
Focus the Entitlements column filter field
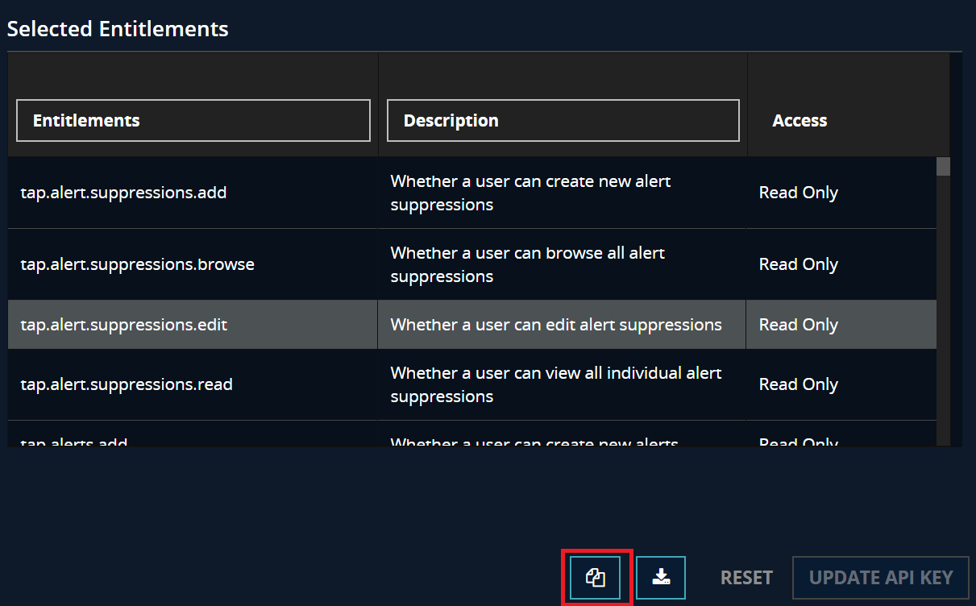(x=193, y=121)
